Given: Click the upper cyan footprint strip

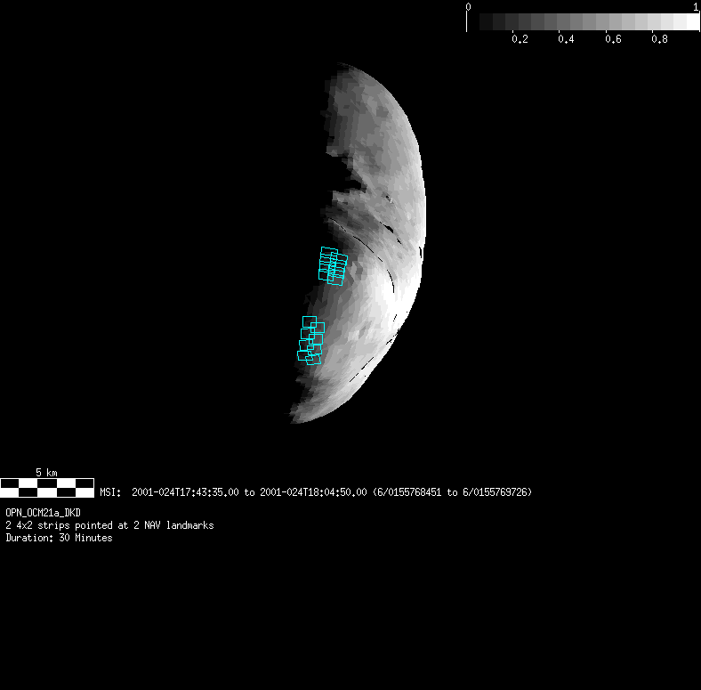Looking at the screenshot, I should click(x=333, y=265).
